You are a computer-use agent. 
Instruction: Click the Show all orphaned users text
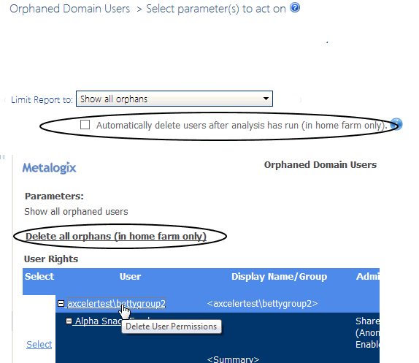[x=76, y=211]
